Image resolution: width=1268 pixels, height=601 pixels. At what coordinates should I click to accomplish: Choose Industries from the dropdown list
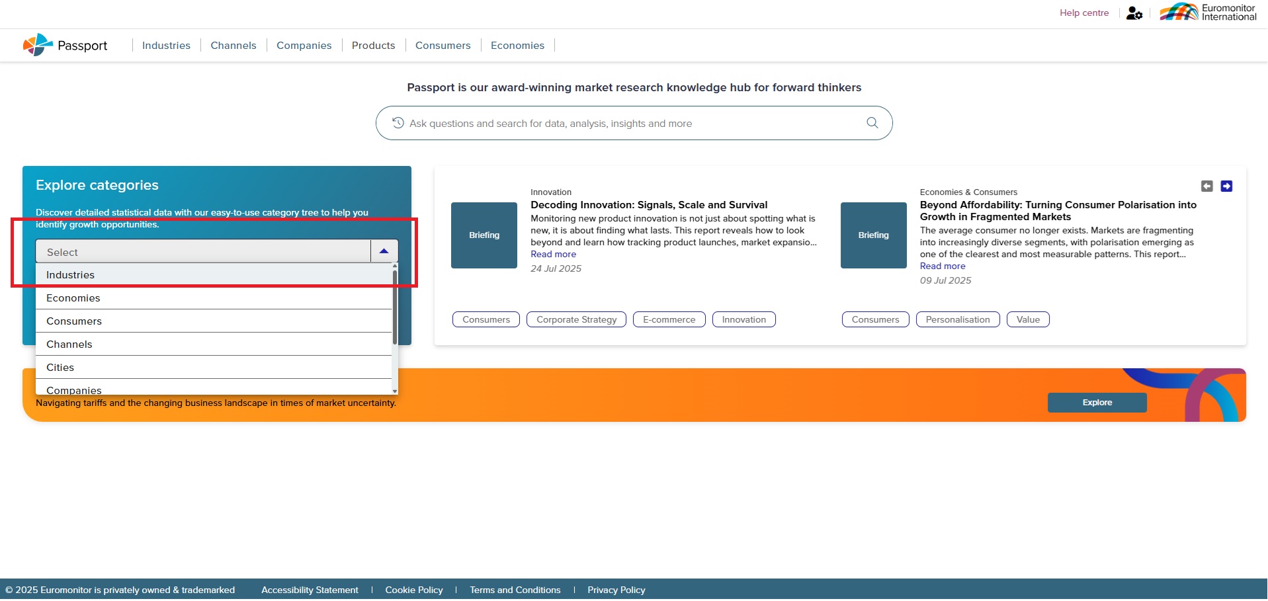(70, 275)
